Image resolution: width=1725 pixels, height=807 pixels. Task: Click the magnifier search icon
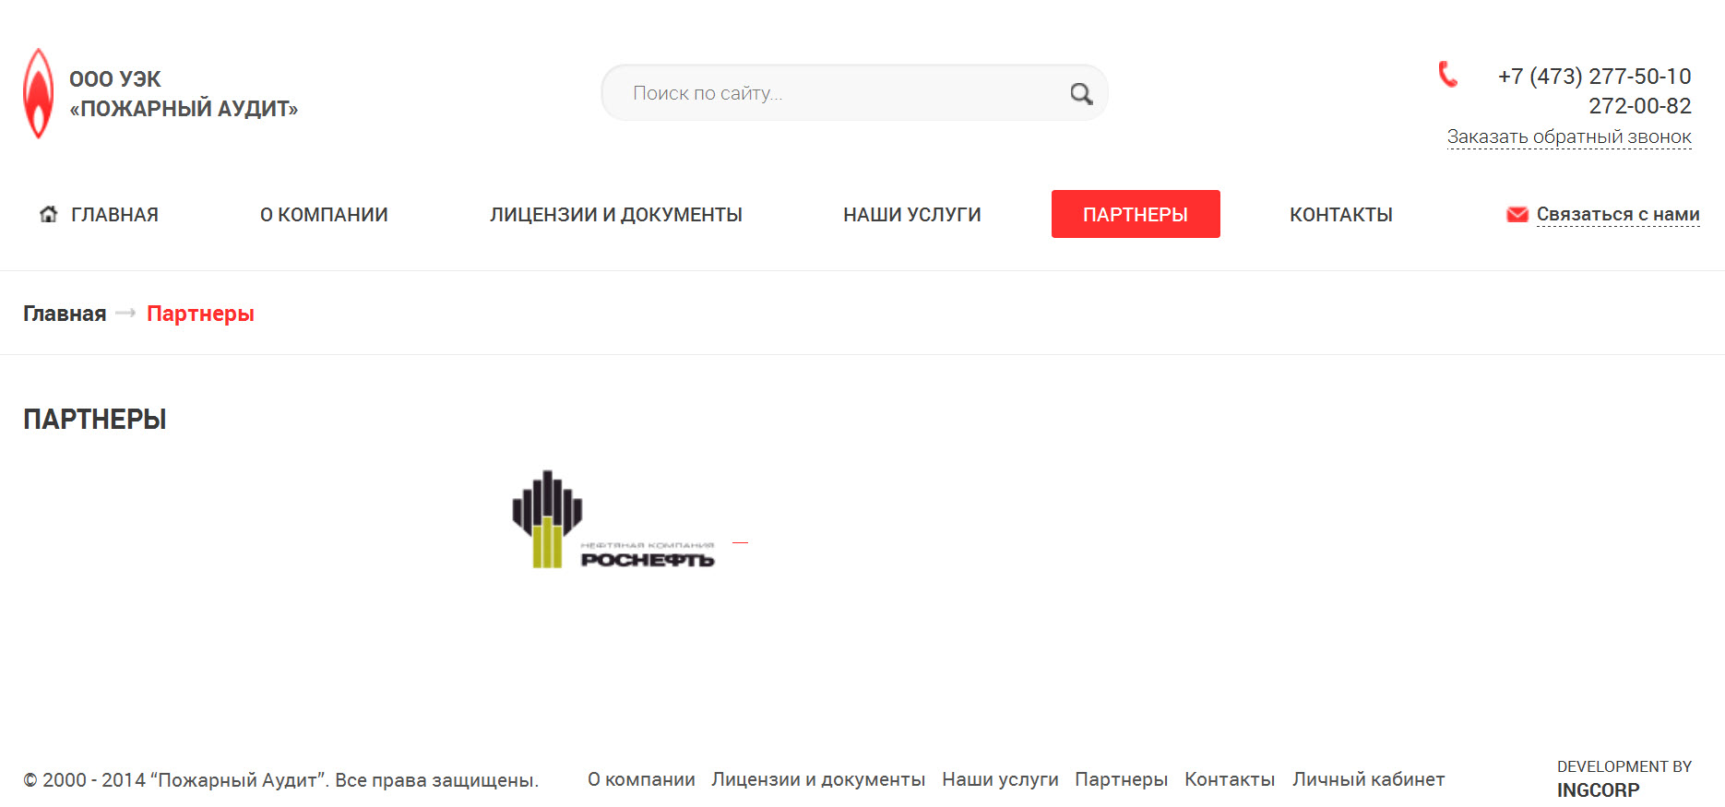coord(1081,93)
